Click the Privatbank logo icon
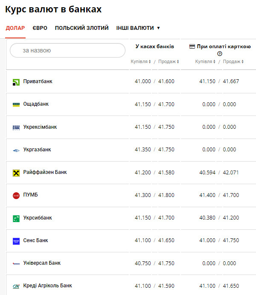The width and height of the screenshot is (256, 295). pos(16,82)
